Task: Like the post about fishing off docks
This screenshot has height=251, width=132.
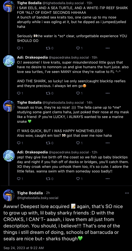Action: (79, 178)
